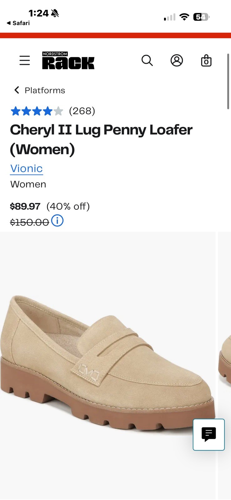Tap the red promo banner strip

point(115,35)
